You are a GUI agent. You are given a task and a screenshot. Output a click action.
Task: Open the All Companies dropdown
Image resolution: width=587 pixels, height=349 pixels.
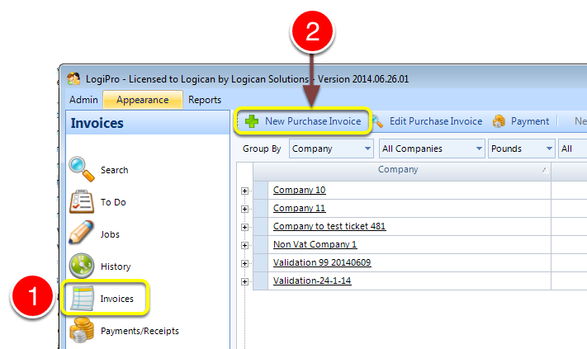[432, 149]
